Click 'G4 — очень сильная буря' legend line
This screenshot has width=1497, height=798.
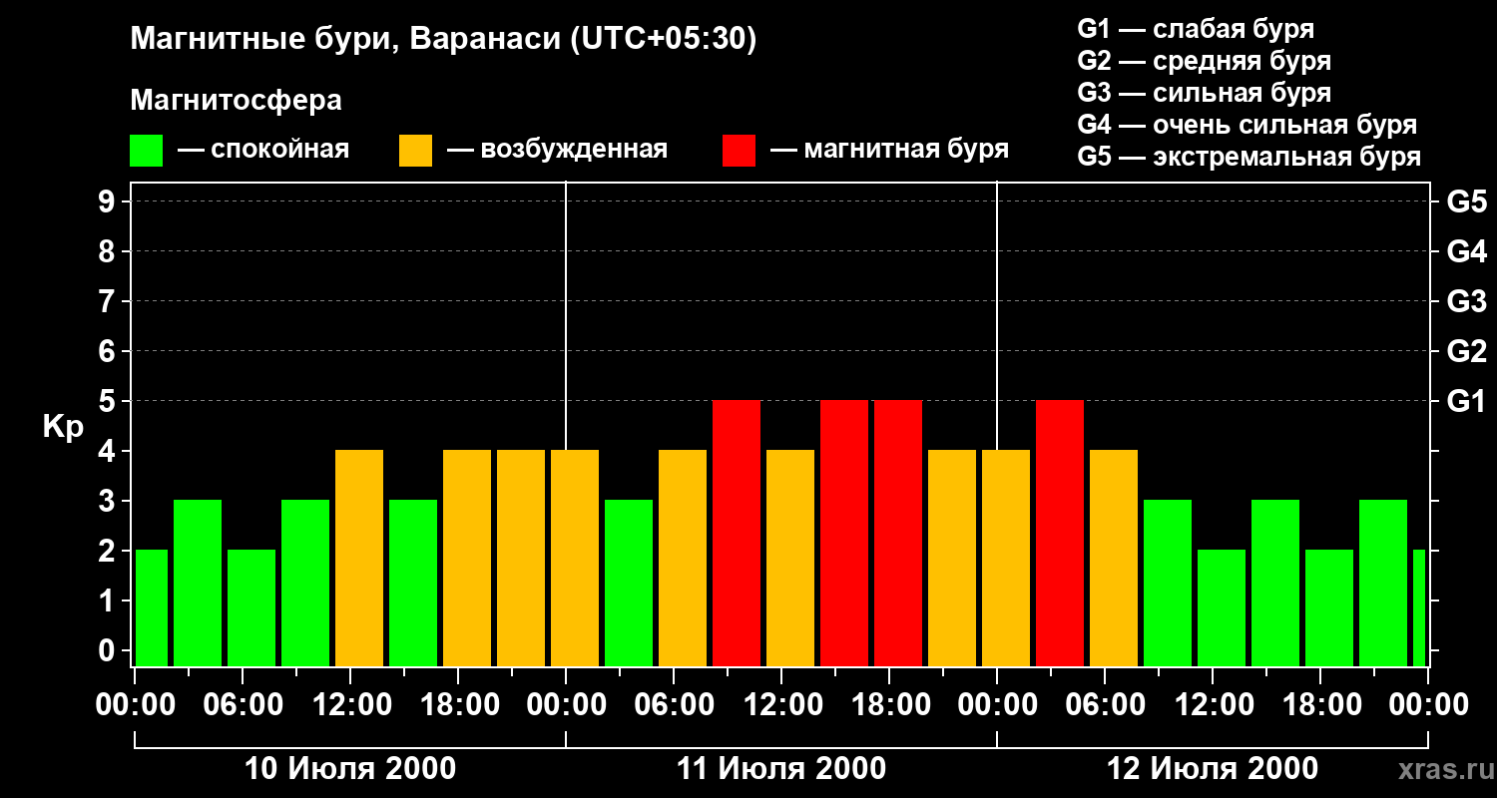point(1247,125)
